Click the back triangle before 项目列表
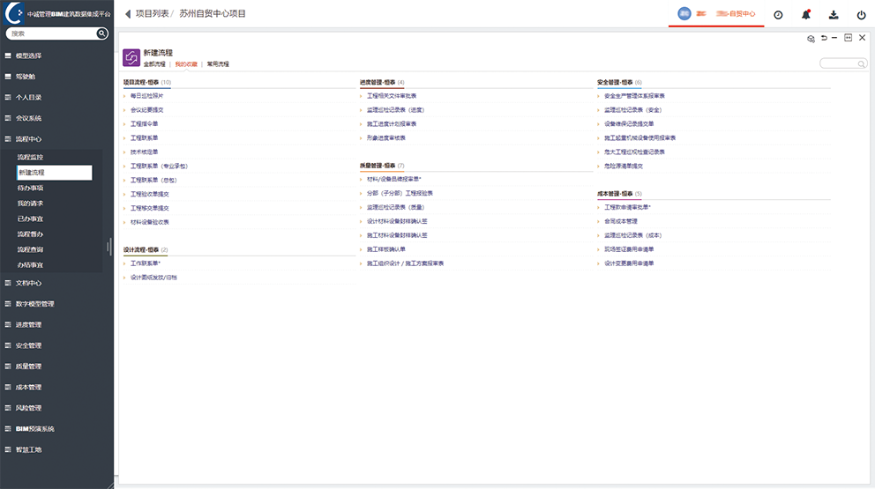 pyautogui.click(x=128, y=14)
